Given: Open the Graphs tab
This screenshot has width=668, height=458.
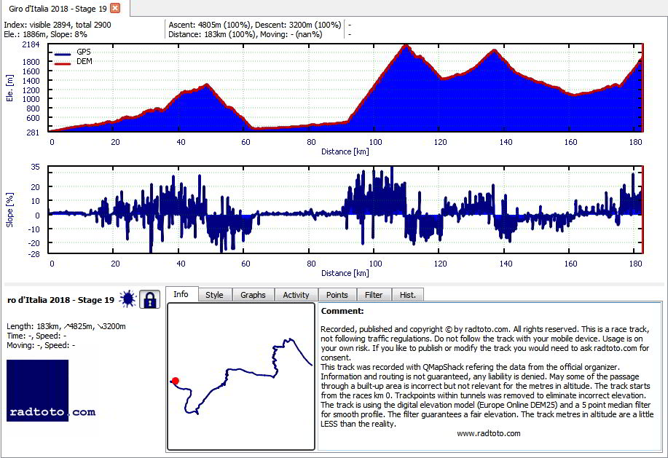Looking at the screenshot, I should [253, 295].
